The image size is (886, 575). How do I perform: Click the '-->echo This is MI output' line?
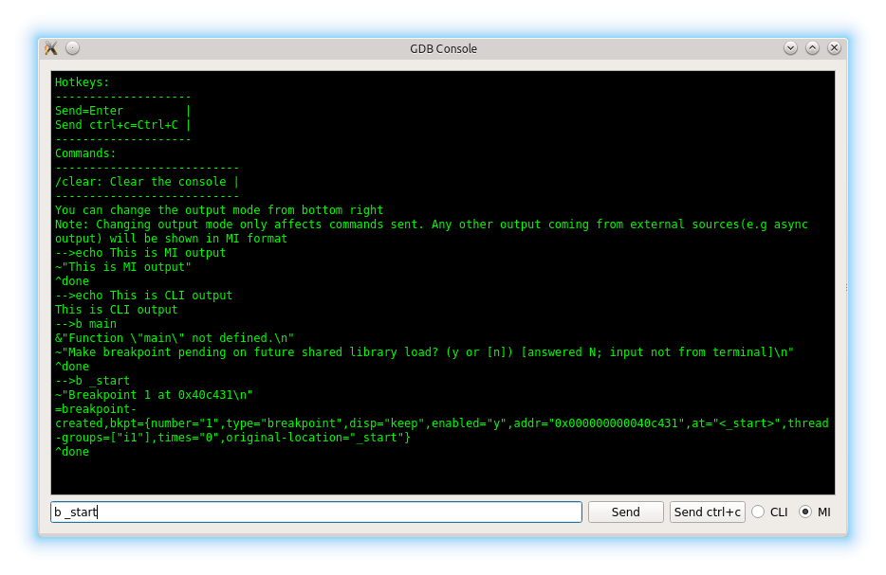[x=140, y=253]
